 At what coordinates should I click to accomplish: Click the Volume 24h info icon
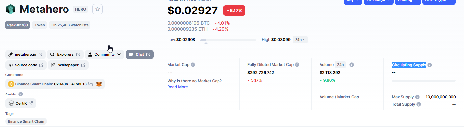[351, 65]
